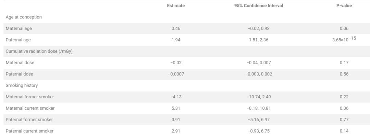
Task: Select the Paternal age row label
Action: [x=18, y=40]
